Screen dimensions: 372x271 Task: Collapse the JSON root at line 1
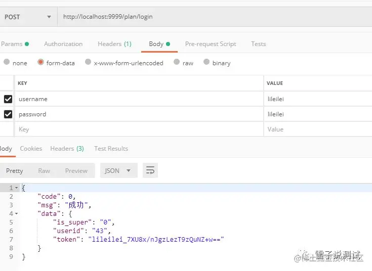17,188
